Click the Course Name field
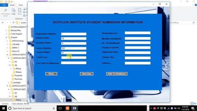Screen dimensions: 197x111 tap(74, 53)
